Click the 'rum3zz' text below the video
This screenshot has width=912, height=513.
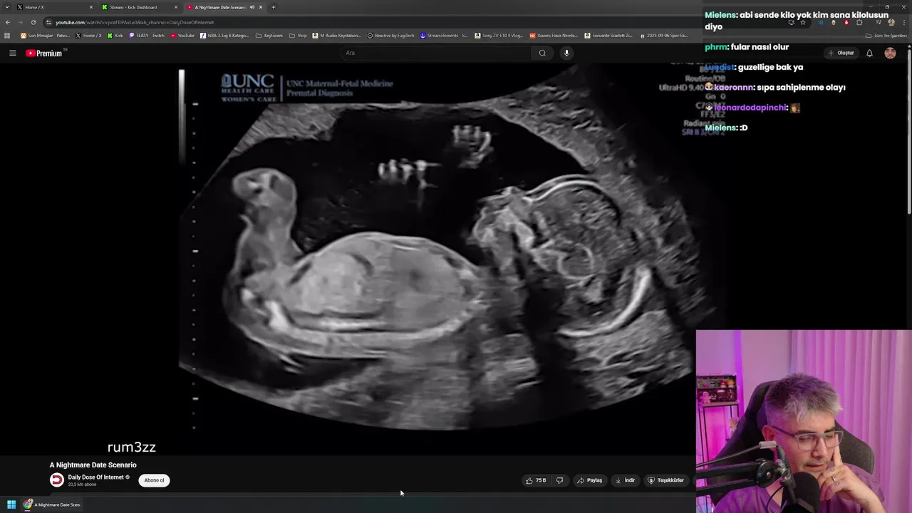pyautogui.click(x=131, y=447)
